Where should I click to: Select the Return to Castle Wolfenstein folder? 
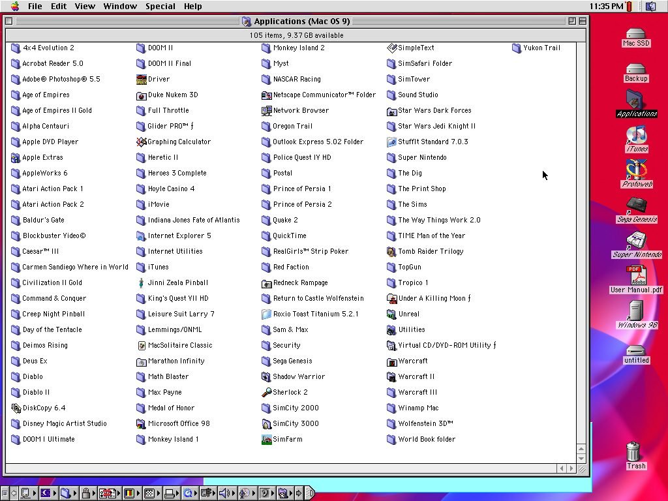[x=312, y=299]
